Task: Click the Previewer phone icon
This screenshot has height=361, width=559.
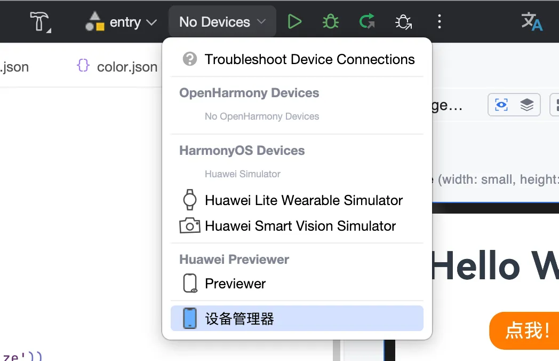Action: [190, 284]
